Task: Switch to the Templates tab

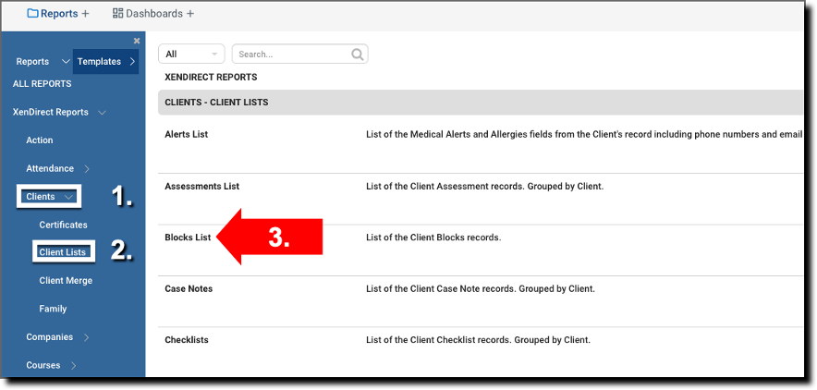Action: pos(99,62)
